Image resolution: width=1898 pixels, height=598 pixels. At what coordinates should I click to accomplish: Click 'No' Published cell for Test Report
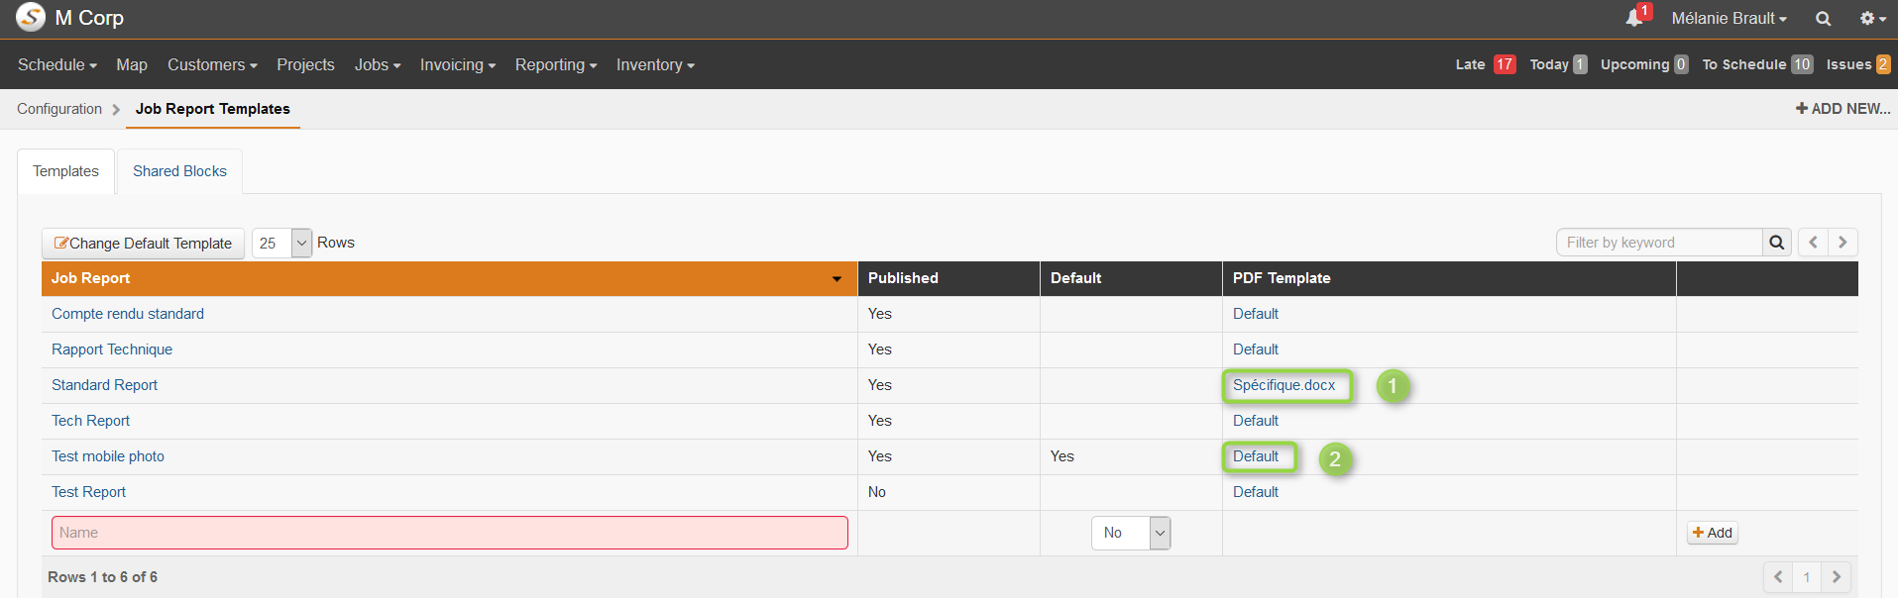click(877, 492)
